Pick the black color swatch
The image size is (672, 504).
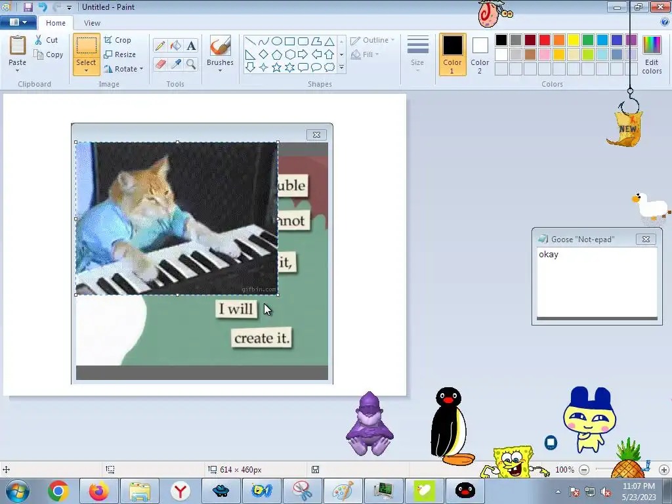click(x=501, y=40)
